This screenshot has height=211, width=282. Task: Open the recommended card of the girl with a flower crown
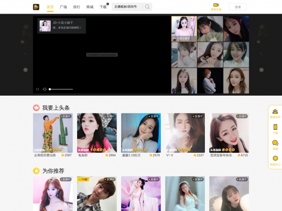[x=185, y=194]
